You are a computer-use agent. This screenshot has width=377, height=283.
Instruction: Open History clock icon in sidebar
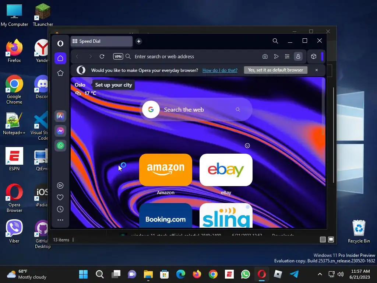point(60,209)
